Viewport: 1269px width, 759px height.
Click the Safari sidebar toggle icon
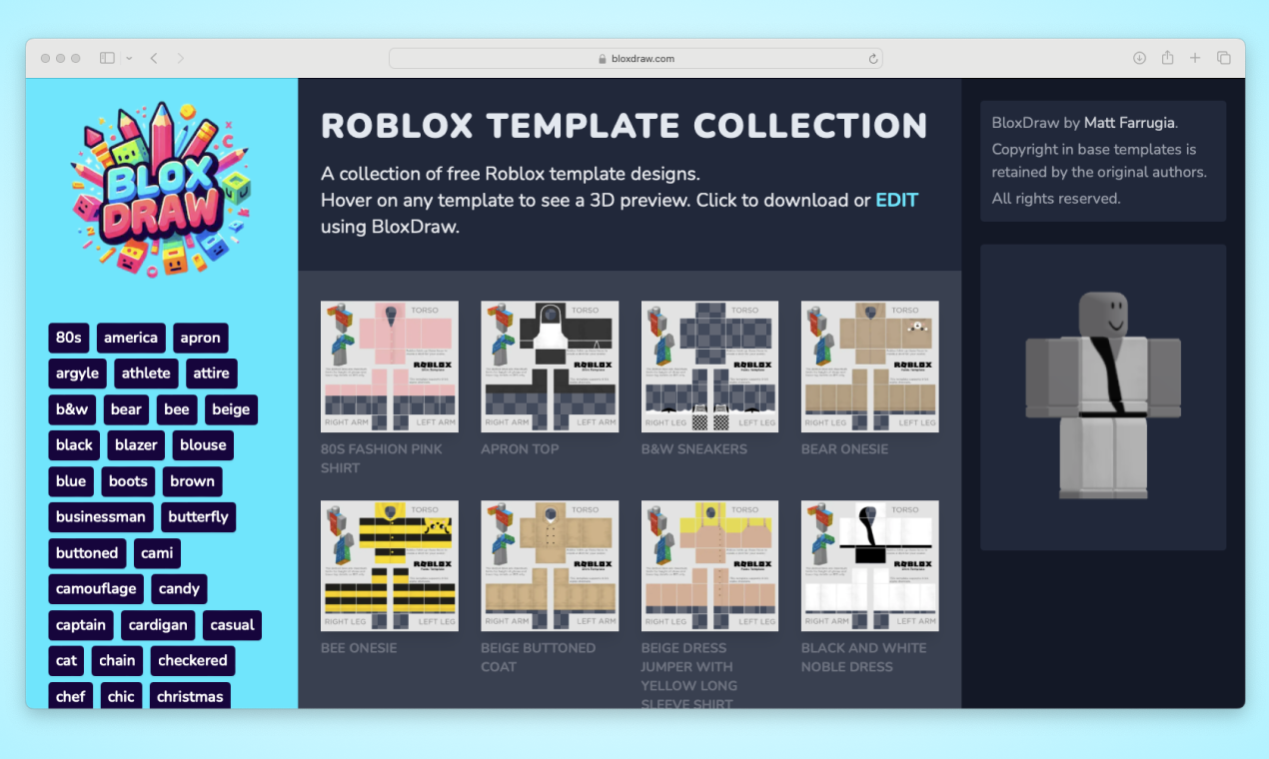pyautogui.click(x=107, y=58)
